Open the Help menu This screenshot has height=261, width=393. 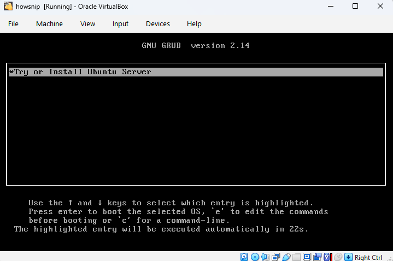click(194, 24)
